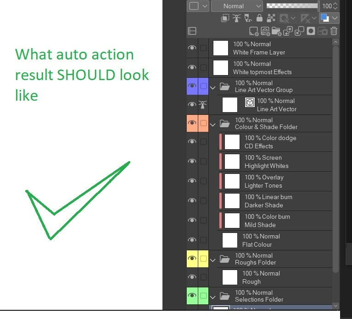Viewport: 352px width, 319px height.
Task: Click the lighthouse Set as Reference Layer toolbar icon
Action: [x=236, y=18]
